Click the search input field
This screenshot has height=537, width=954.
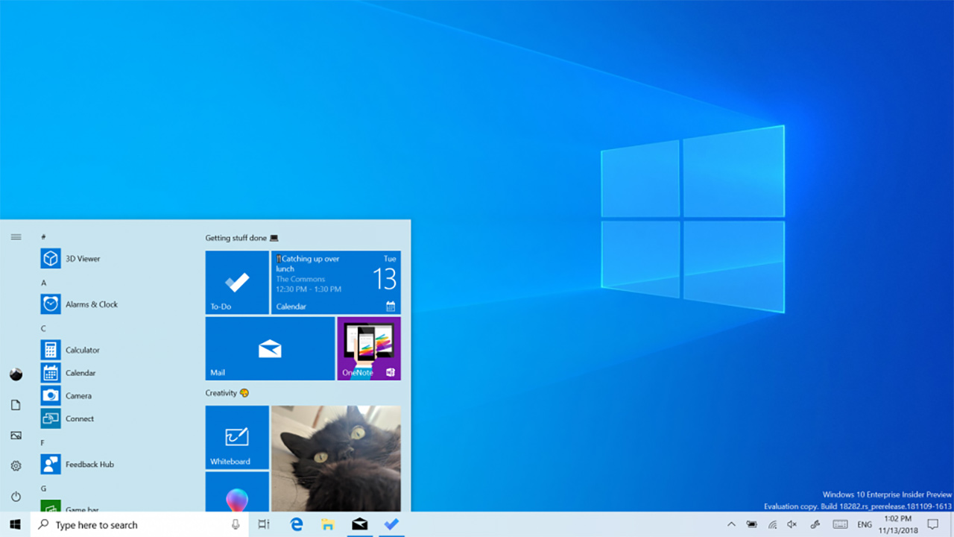pyautogui.click(x=119, y=524)
